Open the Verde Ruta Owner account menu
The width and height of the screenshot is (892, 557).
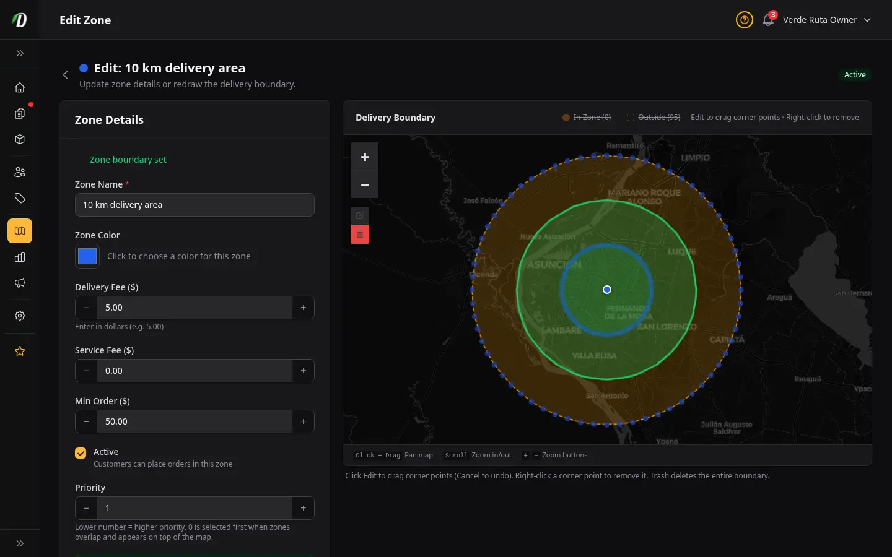827,20
